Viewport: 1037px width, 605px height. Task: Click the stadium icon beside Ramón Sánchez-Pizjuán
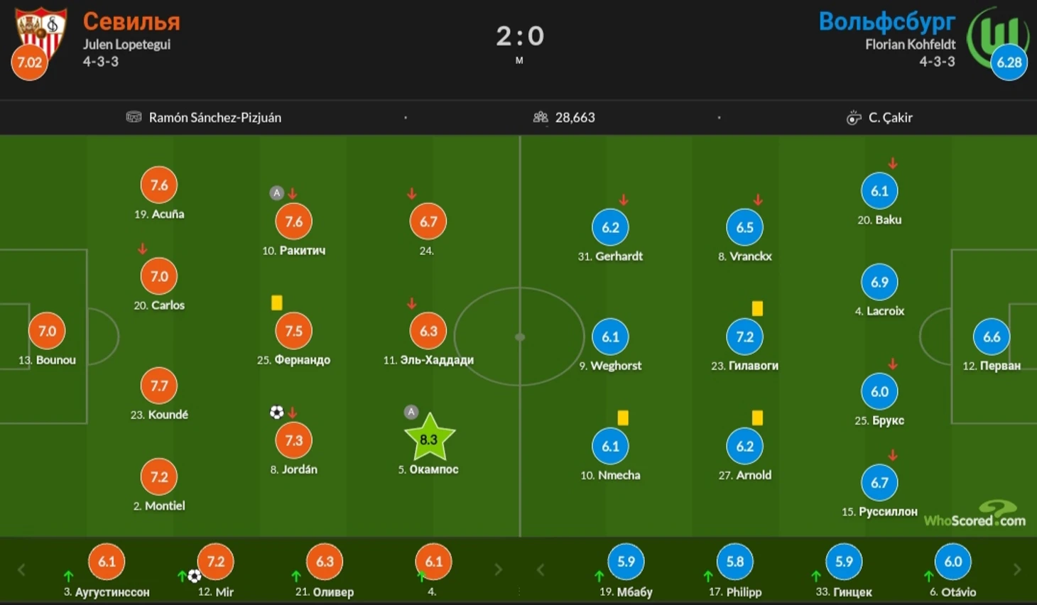pyautogui.click(x=134, y=117)
